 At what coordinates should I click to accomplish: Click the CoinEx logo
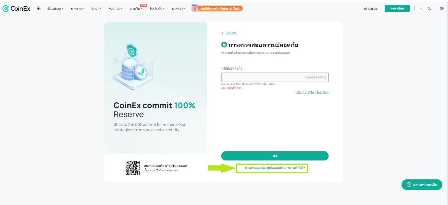[x=16, y=9]
